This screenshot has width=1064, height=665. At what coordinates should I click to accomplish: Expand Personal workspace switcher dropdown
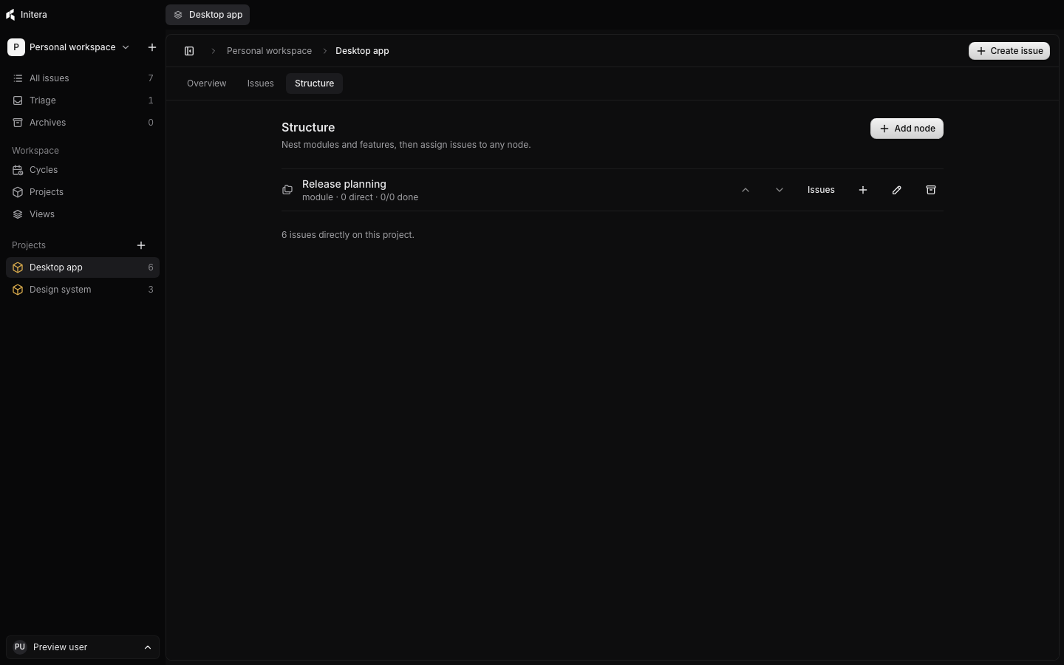click(x=69, y=47)
